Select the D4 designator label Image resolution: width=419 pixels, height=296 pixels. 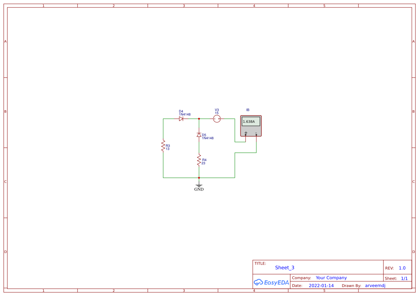coord(181,111)
